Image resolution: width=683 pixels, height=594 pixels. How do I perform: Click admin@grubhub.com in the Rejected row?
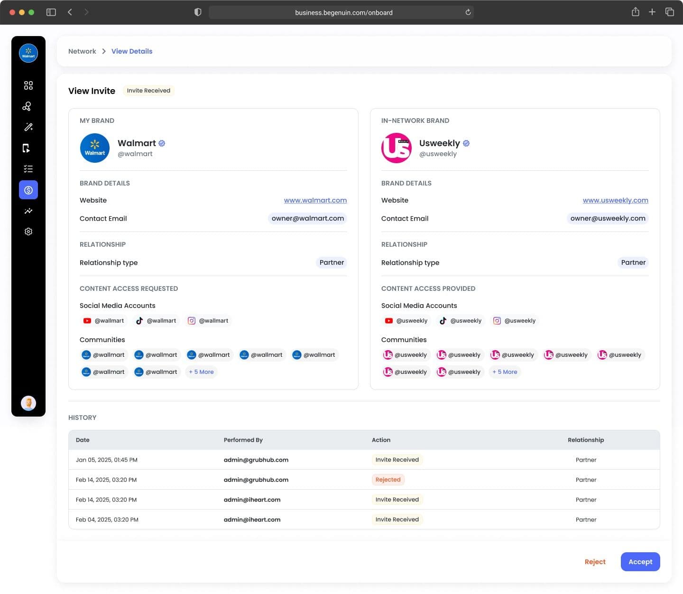pos(256,480)
